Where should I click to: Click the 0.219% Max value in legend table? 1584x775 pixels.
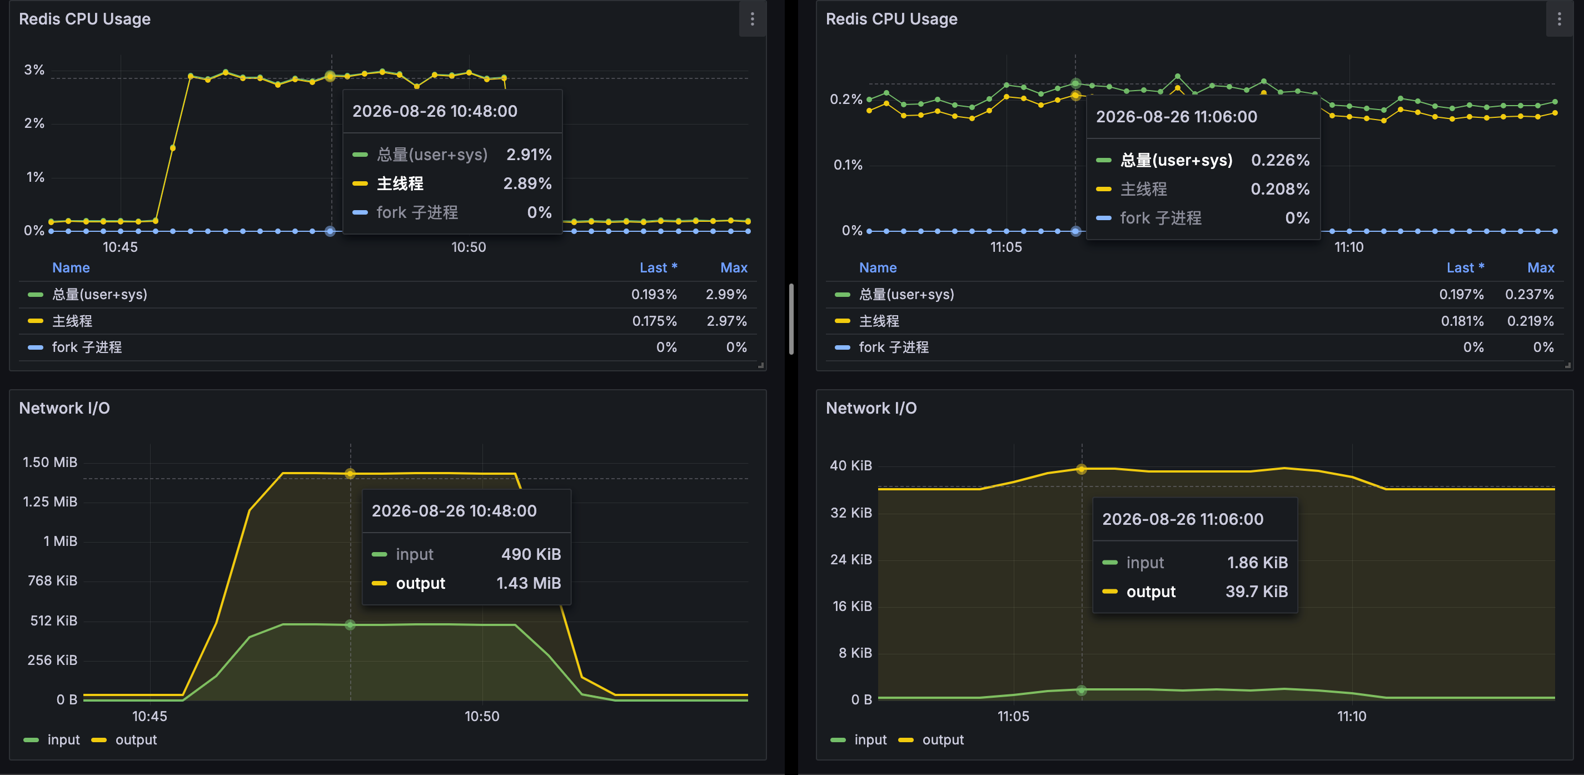[x=1531, y=321]
